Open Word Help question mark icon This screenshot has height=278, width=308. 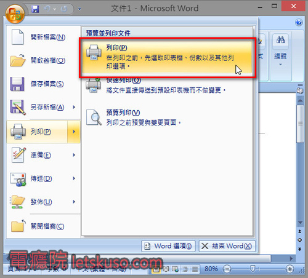point(299,22)
